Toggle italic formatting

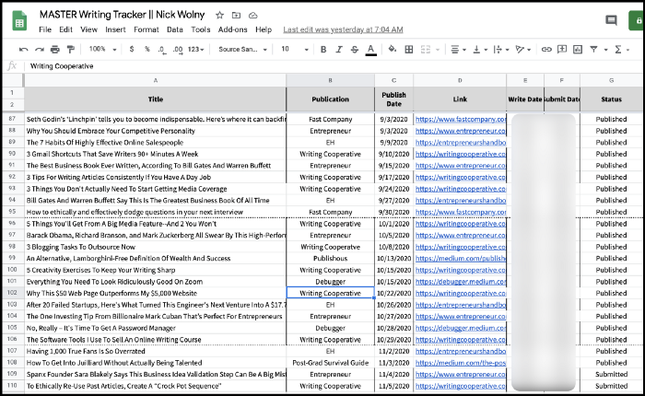339,50
